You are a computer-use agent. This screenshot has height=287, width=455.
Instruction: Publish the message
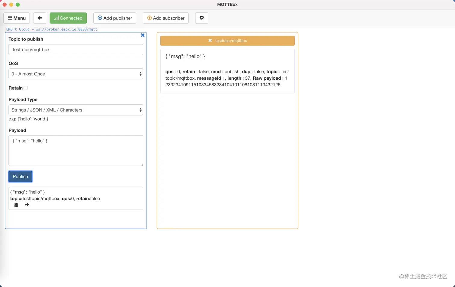(20, 176)
